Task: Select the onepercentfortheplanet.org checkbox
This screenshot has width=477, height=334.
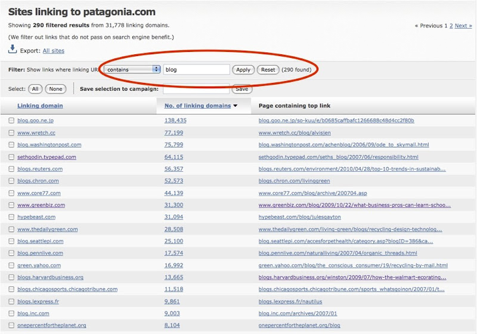Action: coord(11,325)
